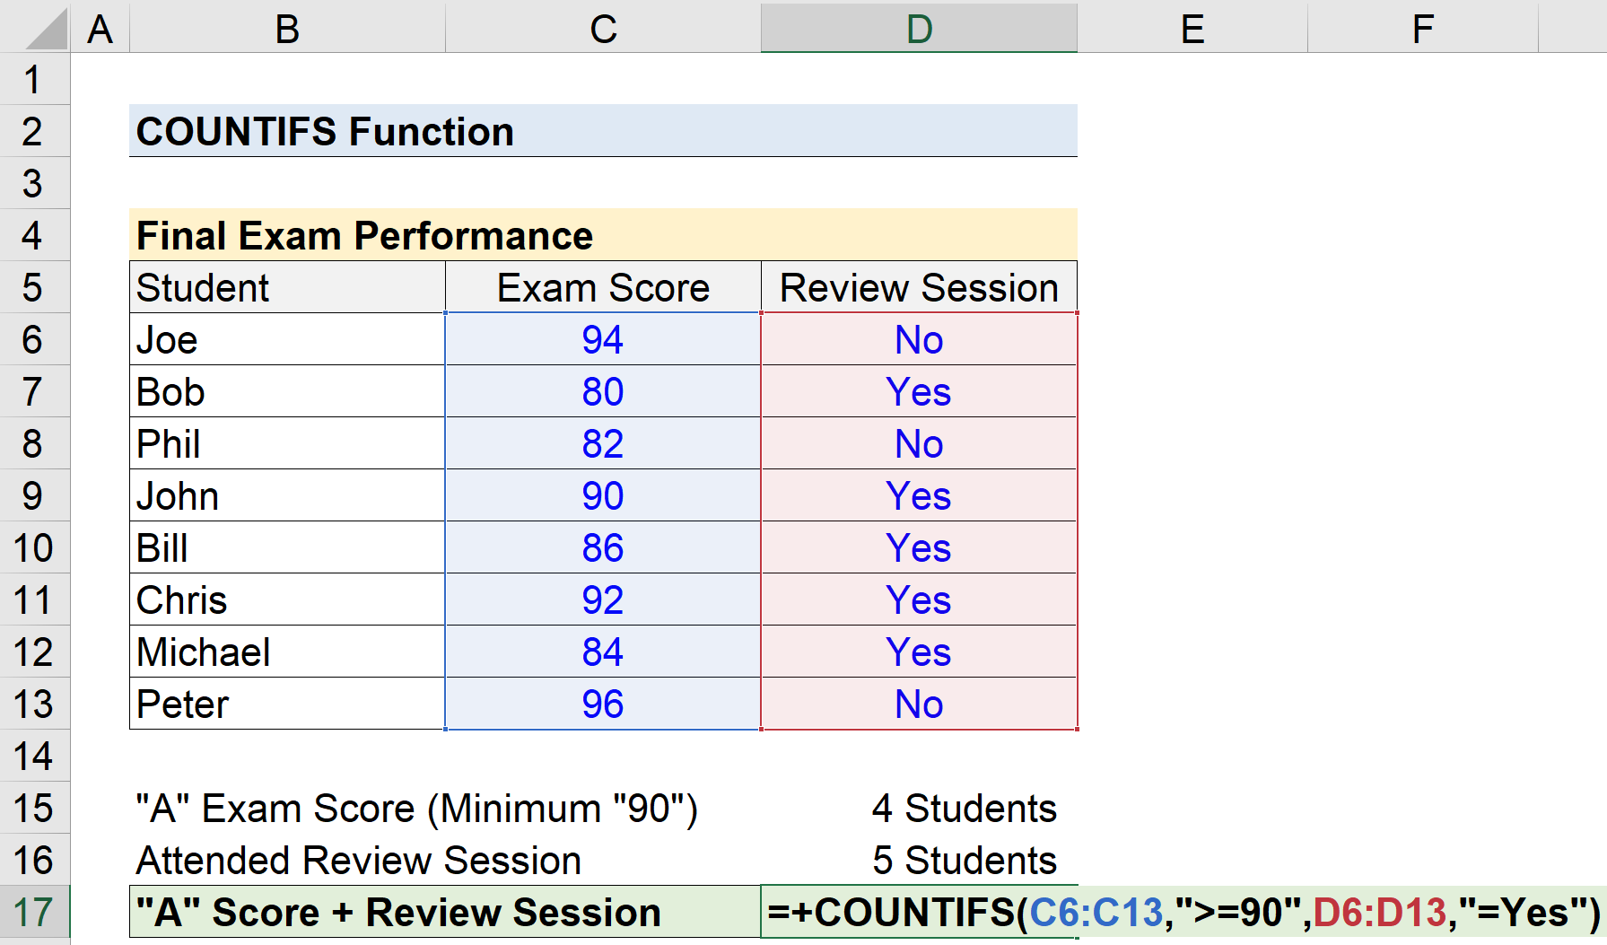The height and width of the screenshot is (945, 1607).
Task: Click Peter's exam score 96
Action: [603, 704]
